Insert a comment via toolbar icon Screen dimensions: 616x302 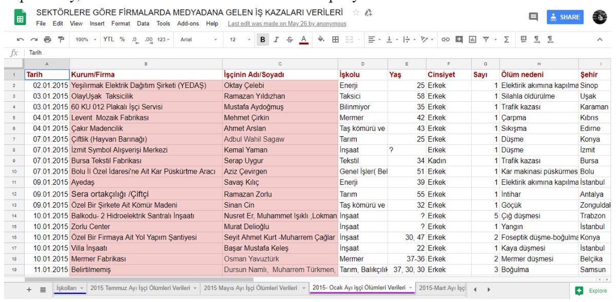pyautogui.click(x=459, y=39)
